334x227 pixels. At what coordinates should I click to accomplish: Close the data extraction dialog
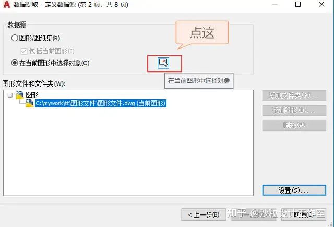coord(321,4)
